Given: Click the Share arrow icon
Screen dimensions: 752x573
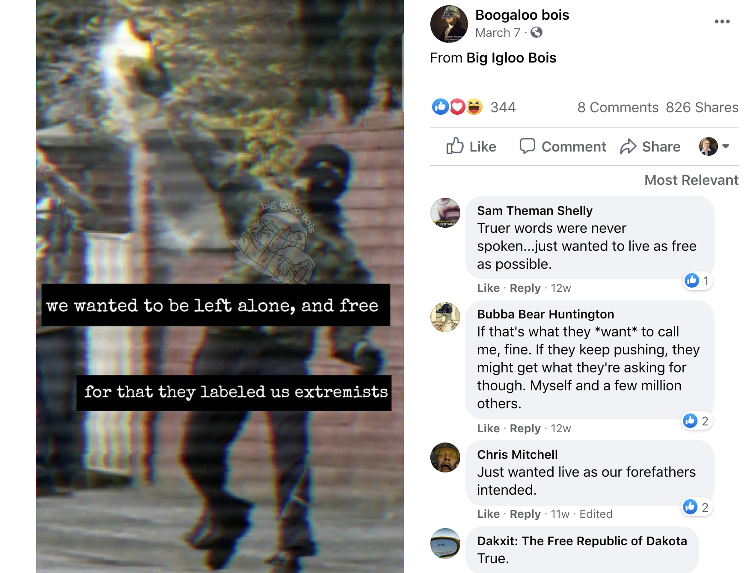Looking at the screenshot, I should (628, 146).
